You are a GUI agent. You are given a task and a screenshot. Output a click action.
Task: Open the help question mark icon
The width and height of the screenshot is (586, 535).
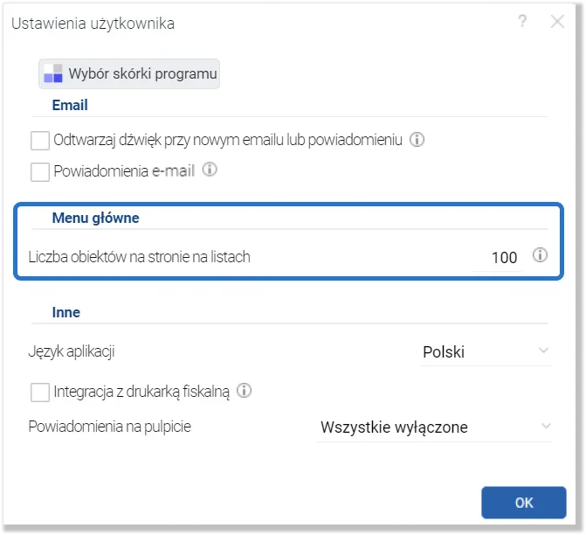[522, 21]
